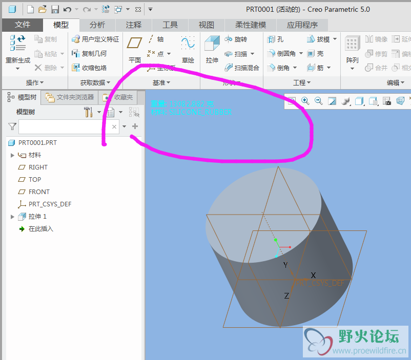
Task: Select FRONT datum plane in model tree
Action: pyautogui.click(x=34, y=192)
